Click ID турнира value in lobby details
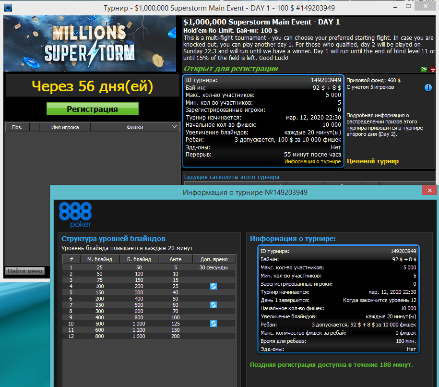This screenshot has height=387, width=439. [x=326, y=80]
